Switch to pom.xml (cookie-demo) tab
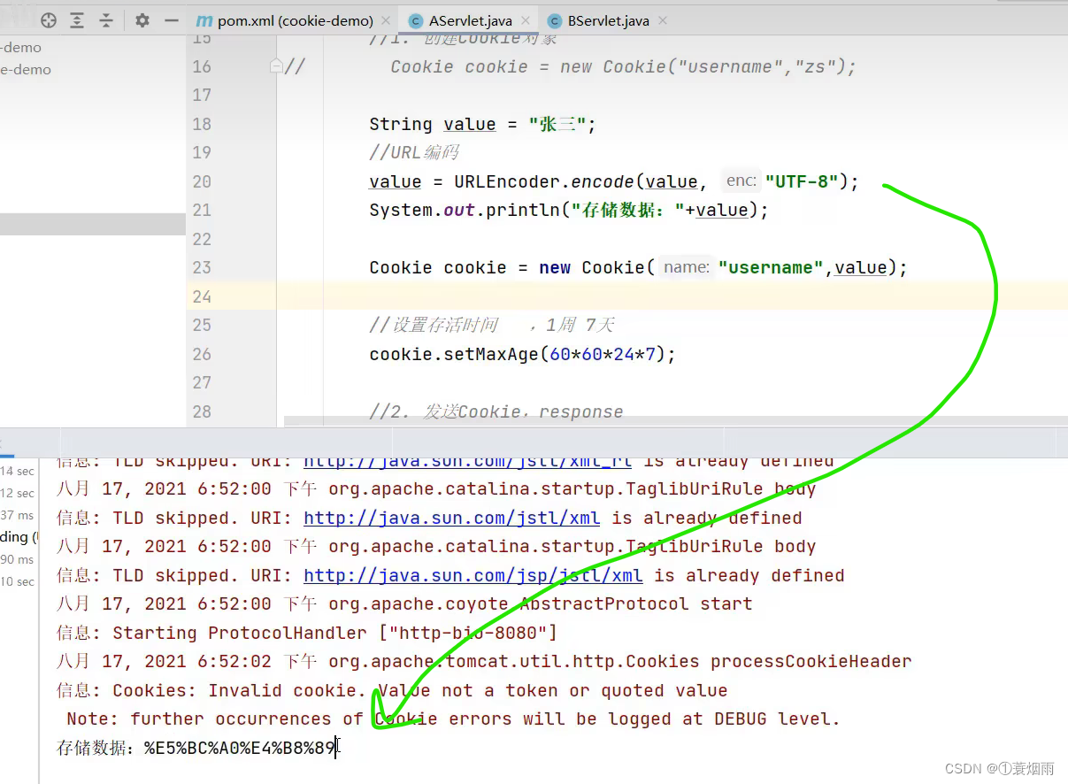This screenshot has height=784, width=1068. click(295, 20)
